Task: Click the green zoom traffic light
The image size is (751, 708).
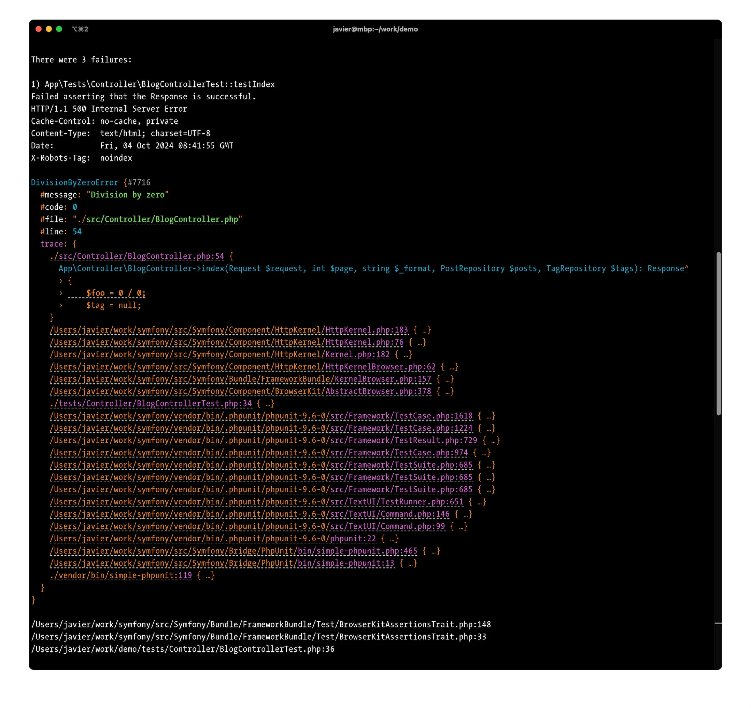Action: [x=59, y=29]
